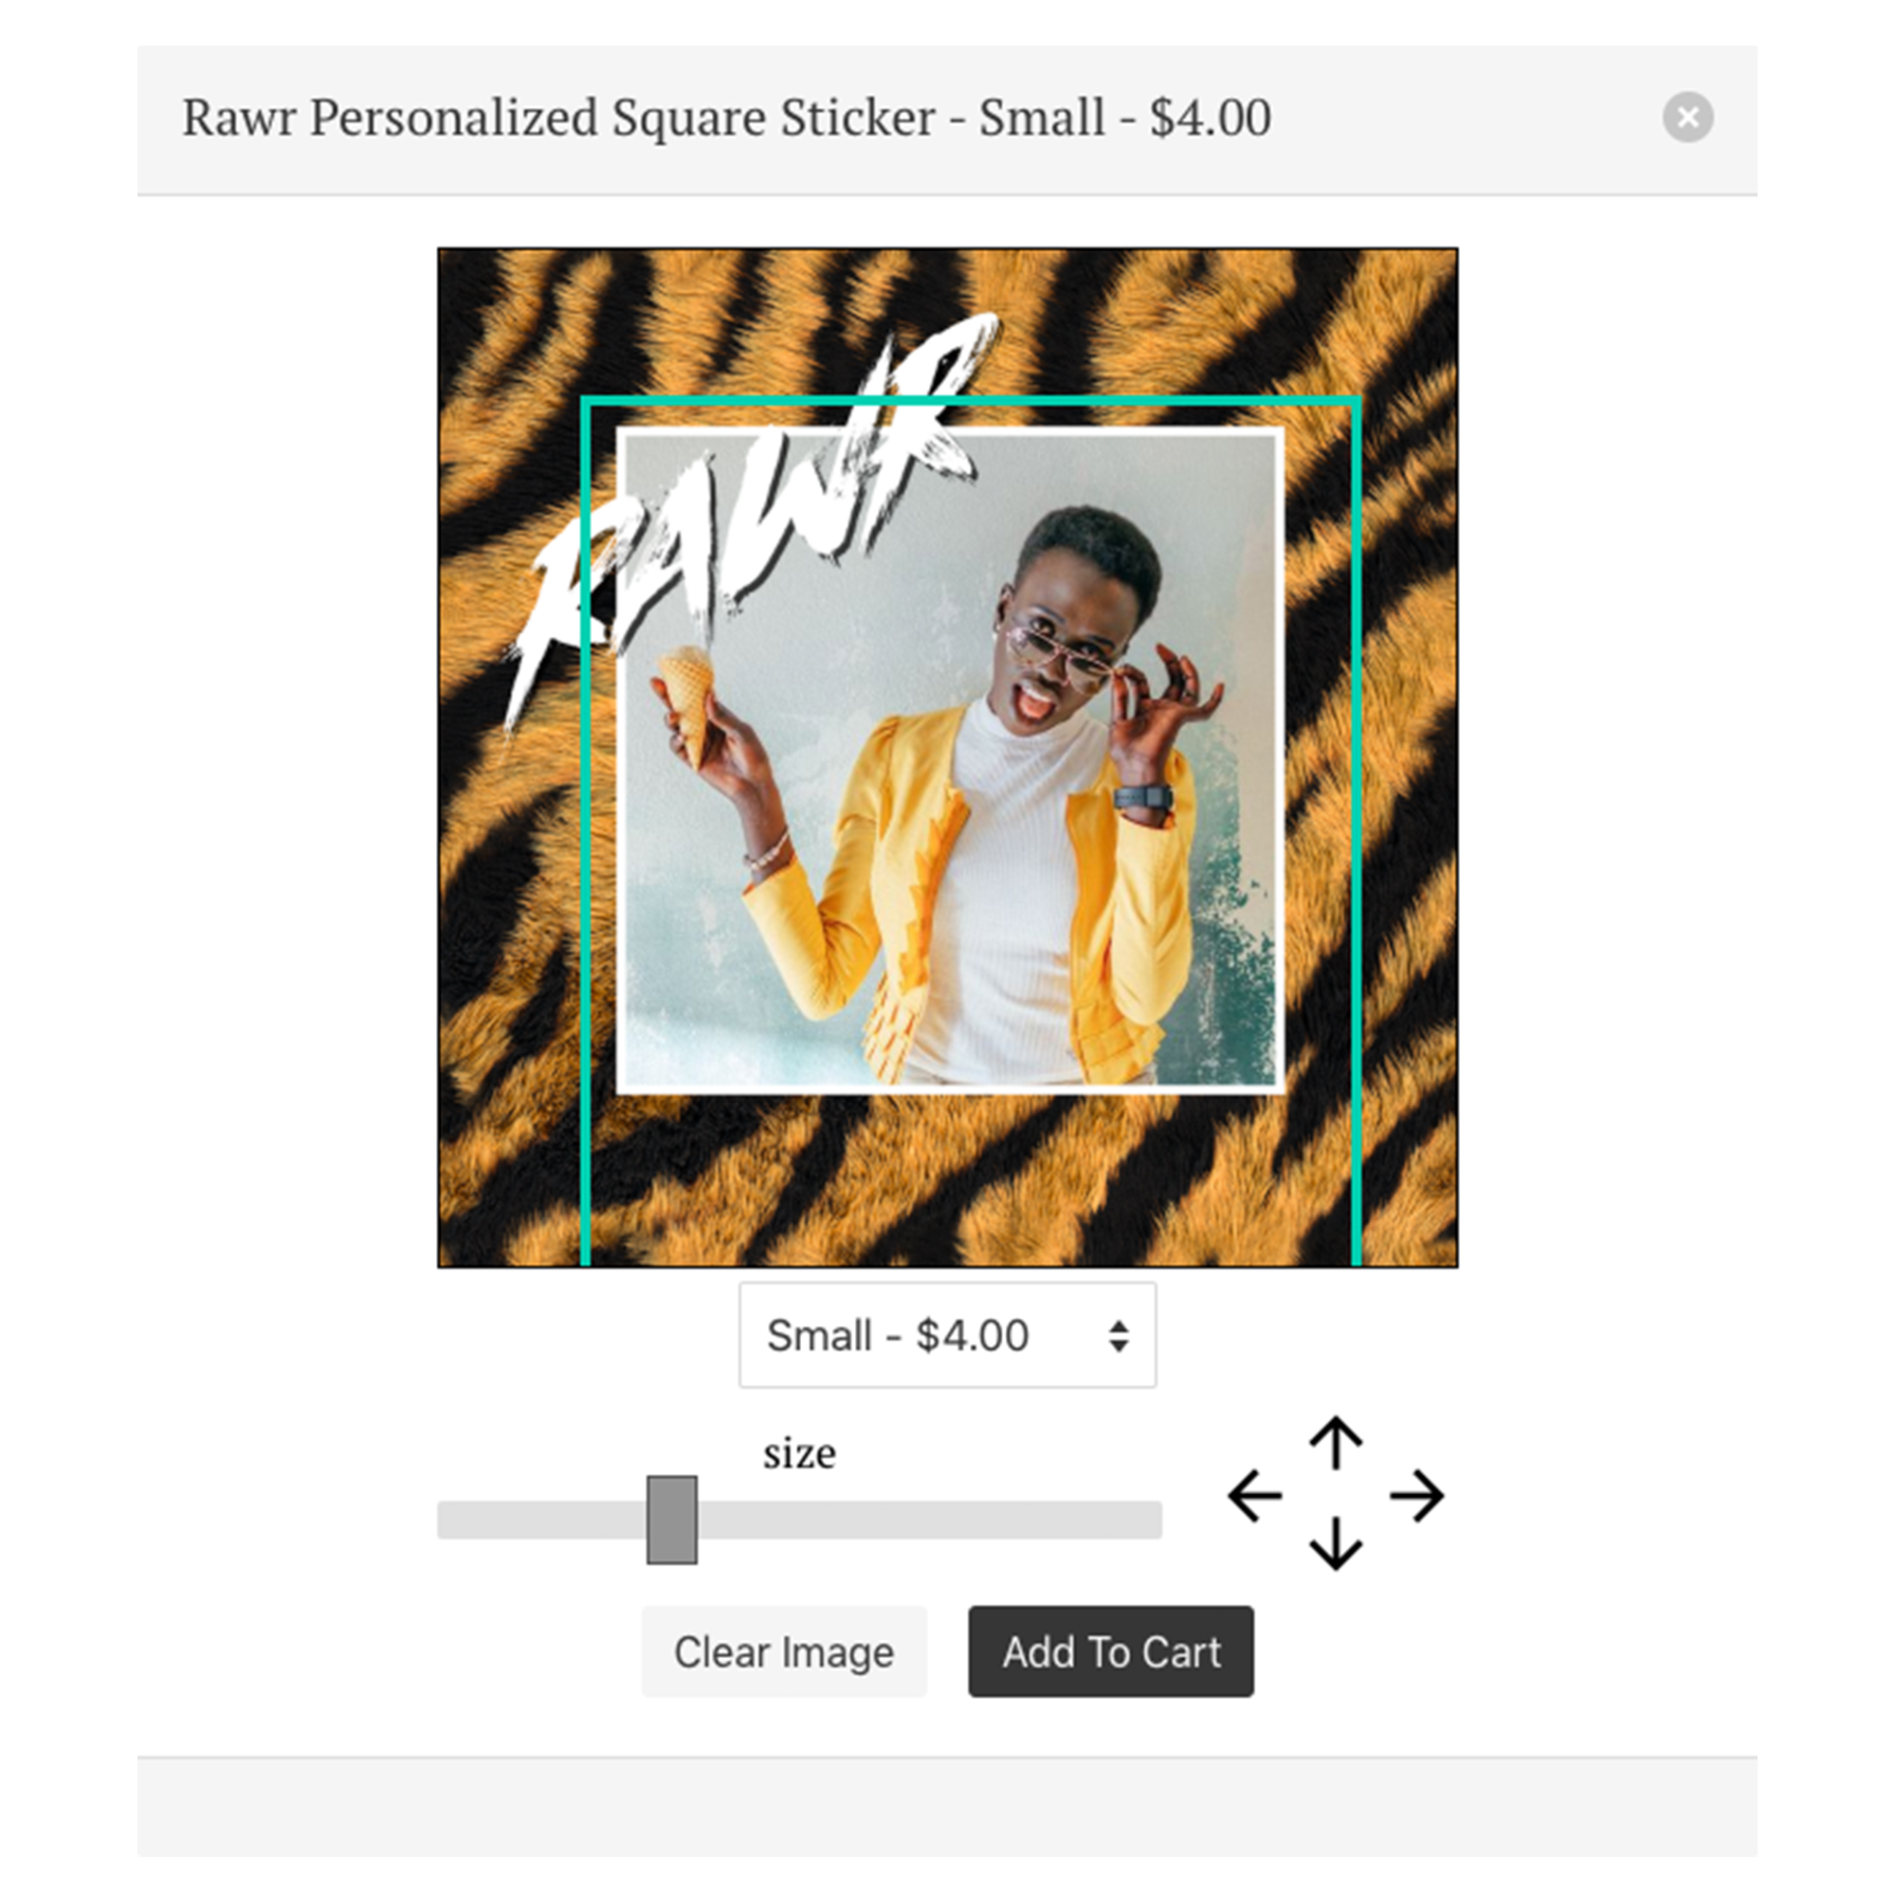Screen dimensions: 1896x1896
Task: Select the Clear Image button
Action: click(783, 1651)
